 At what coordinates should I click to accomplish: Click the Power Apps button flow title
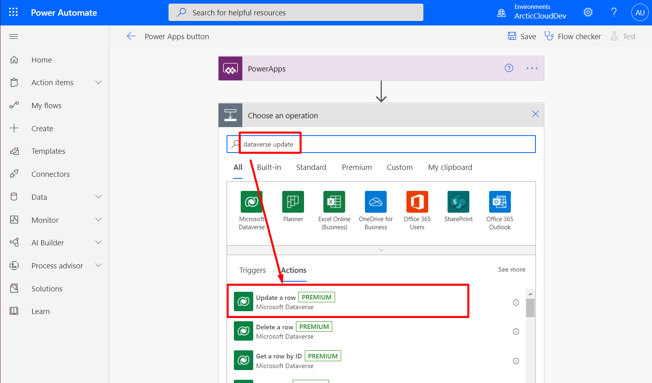point(177,36)
